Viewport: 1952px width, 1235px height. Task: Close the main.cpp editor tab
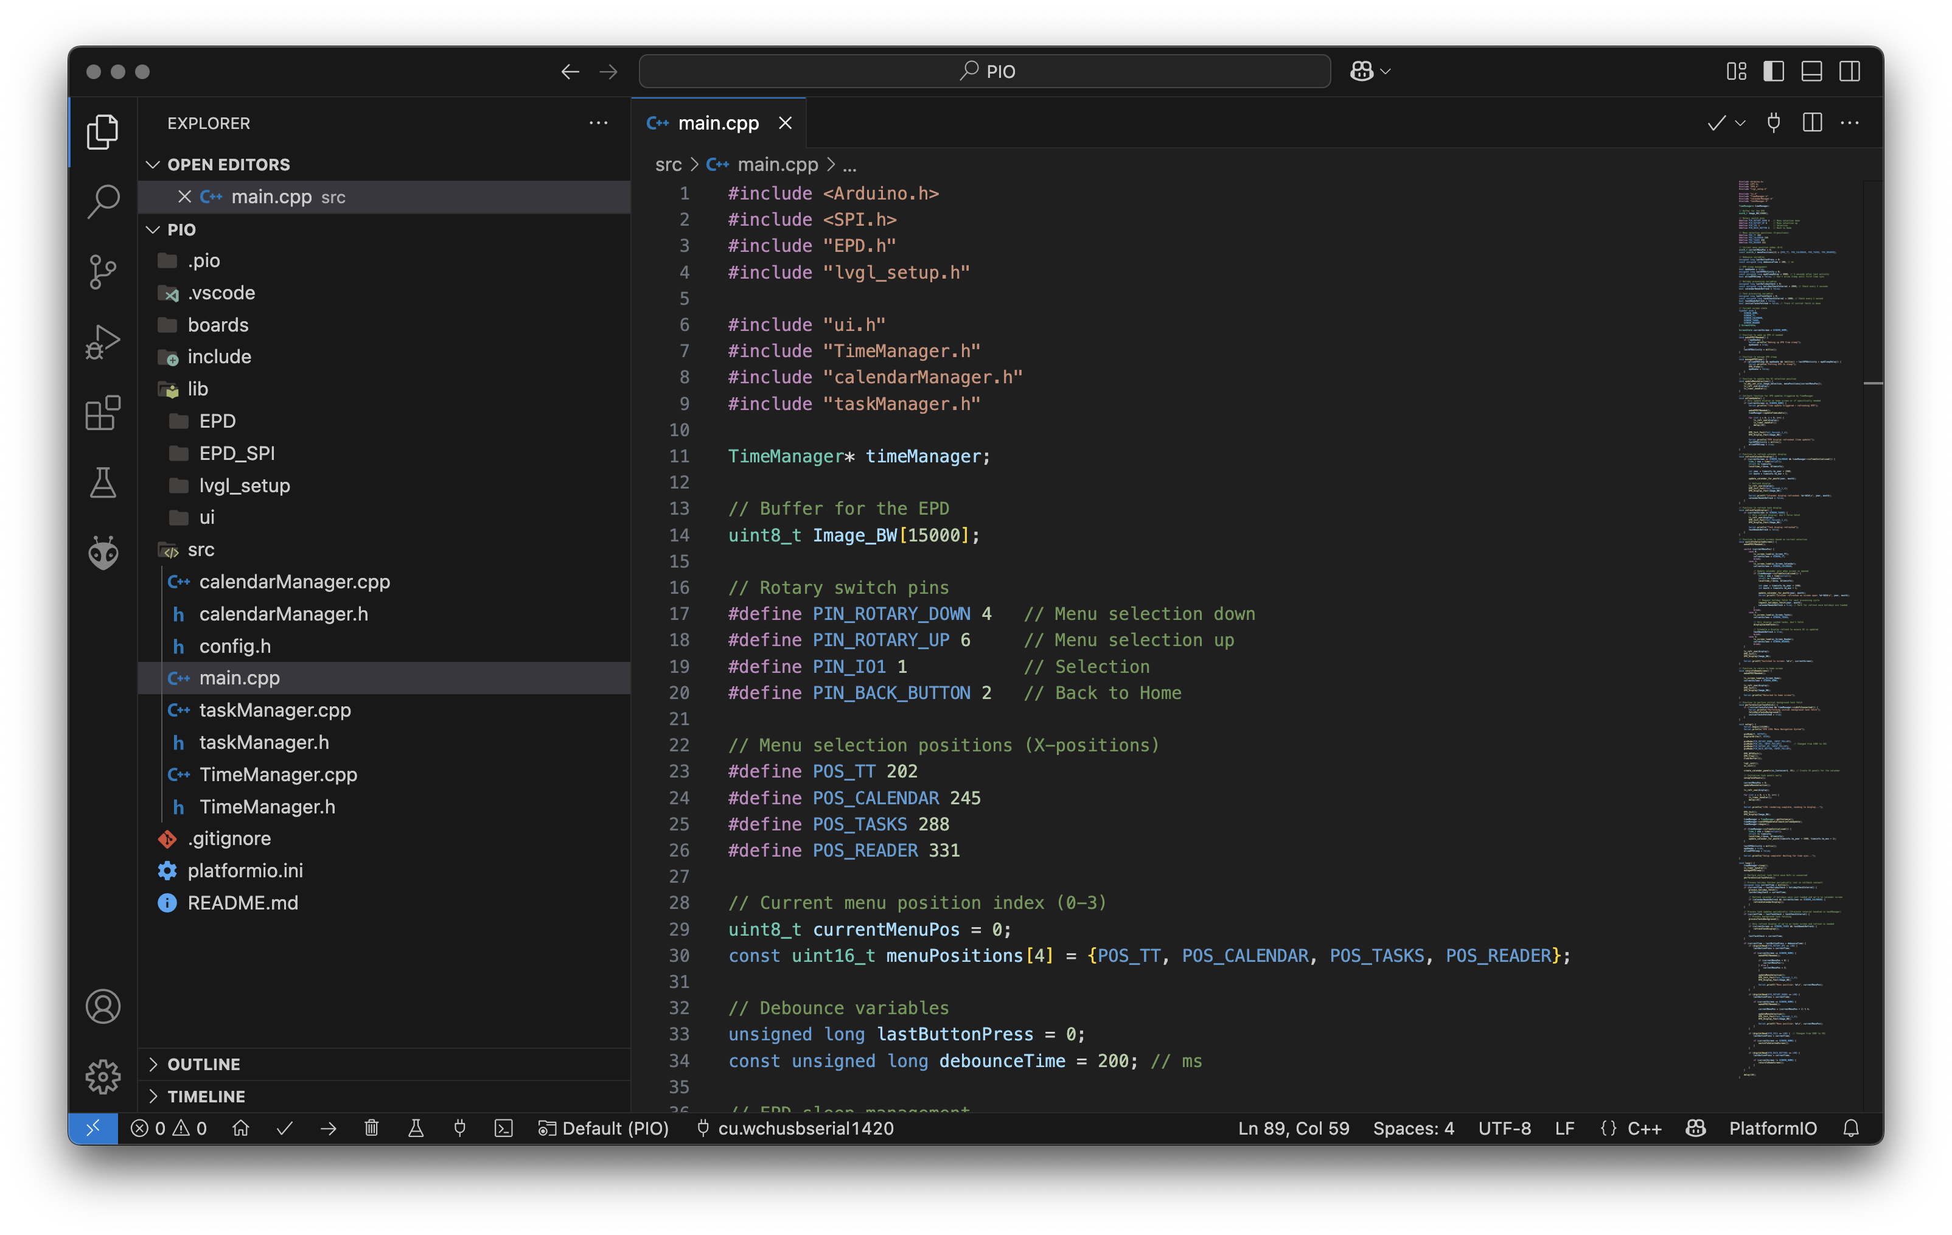785,123
